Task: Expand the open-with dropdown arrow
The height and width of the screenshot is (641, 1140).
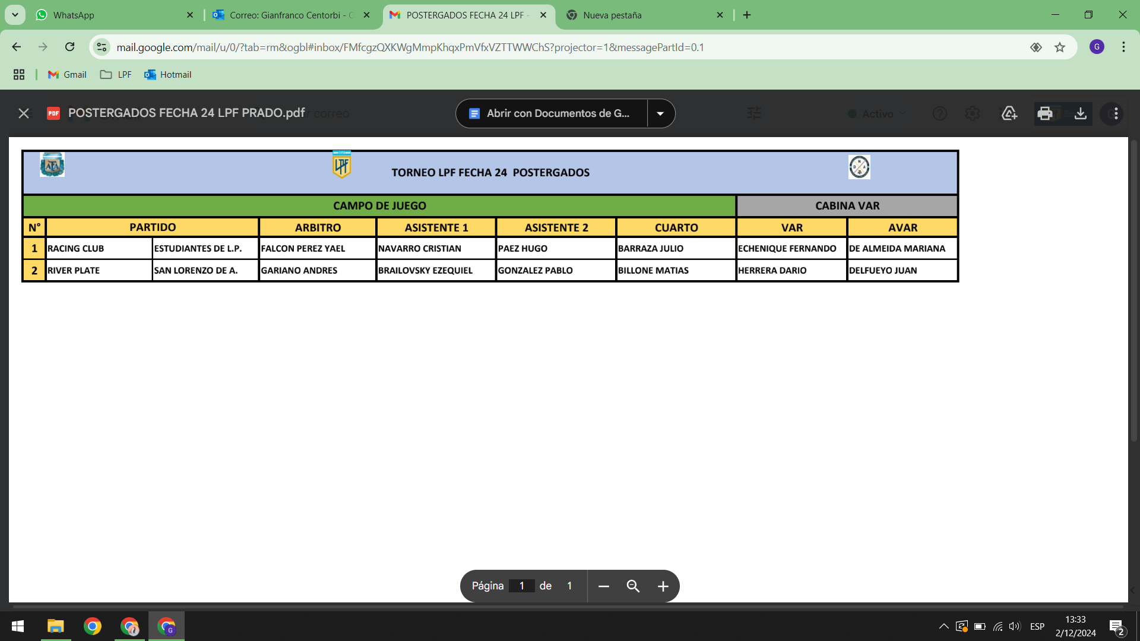Action: (660, 113)
